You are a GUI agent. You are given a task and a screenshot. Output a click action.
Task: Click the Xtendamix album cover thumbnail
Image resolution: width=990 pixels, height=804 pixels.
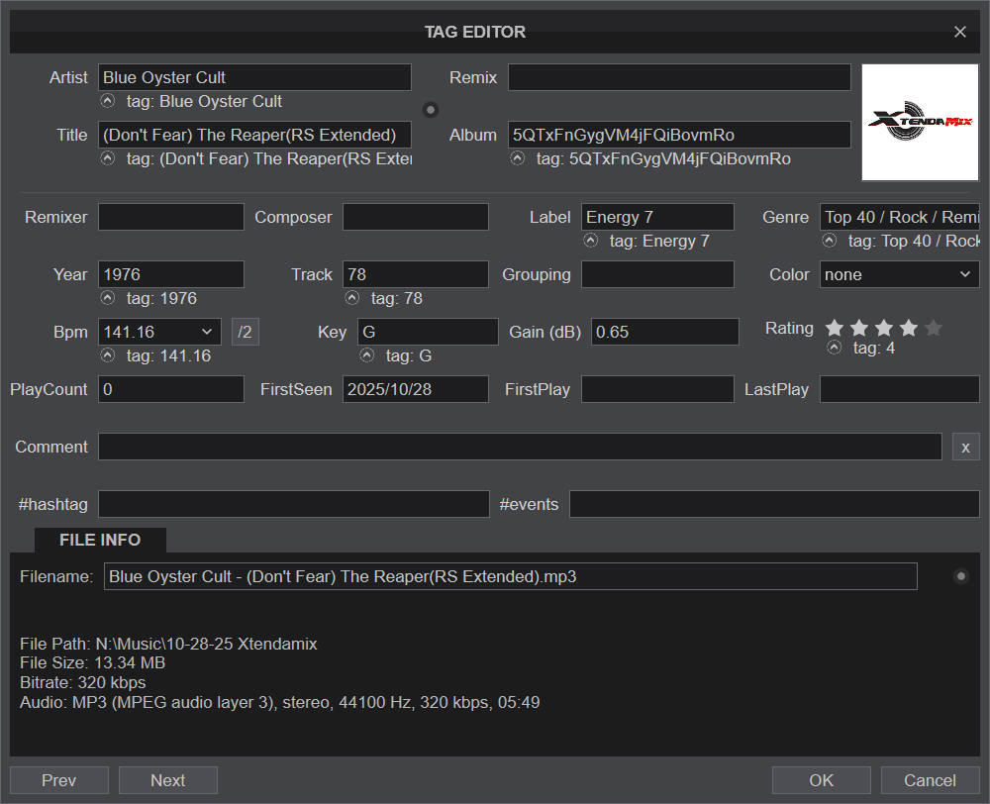tap(920, 123)
